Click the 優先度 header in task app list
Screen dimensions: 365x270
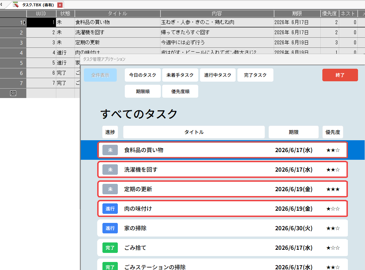pos(332,132)
